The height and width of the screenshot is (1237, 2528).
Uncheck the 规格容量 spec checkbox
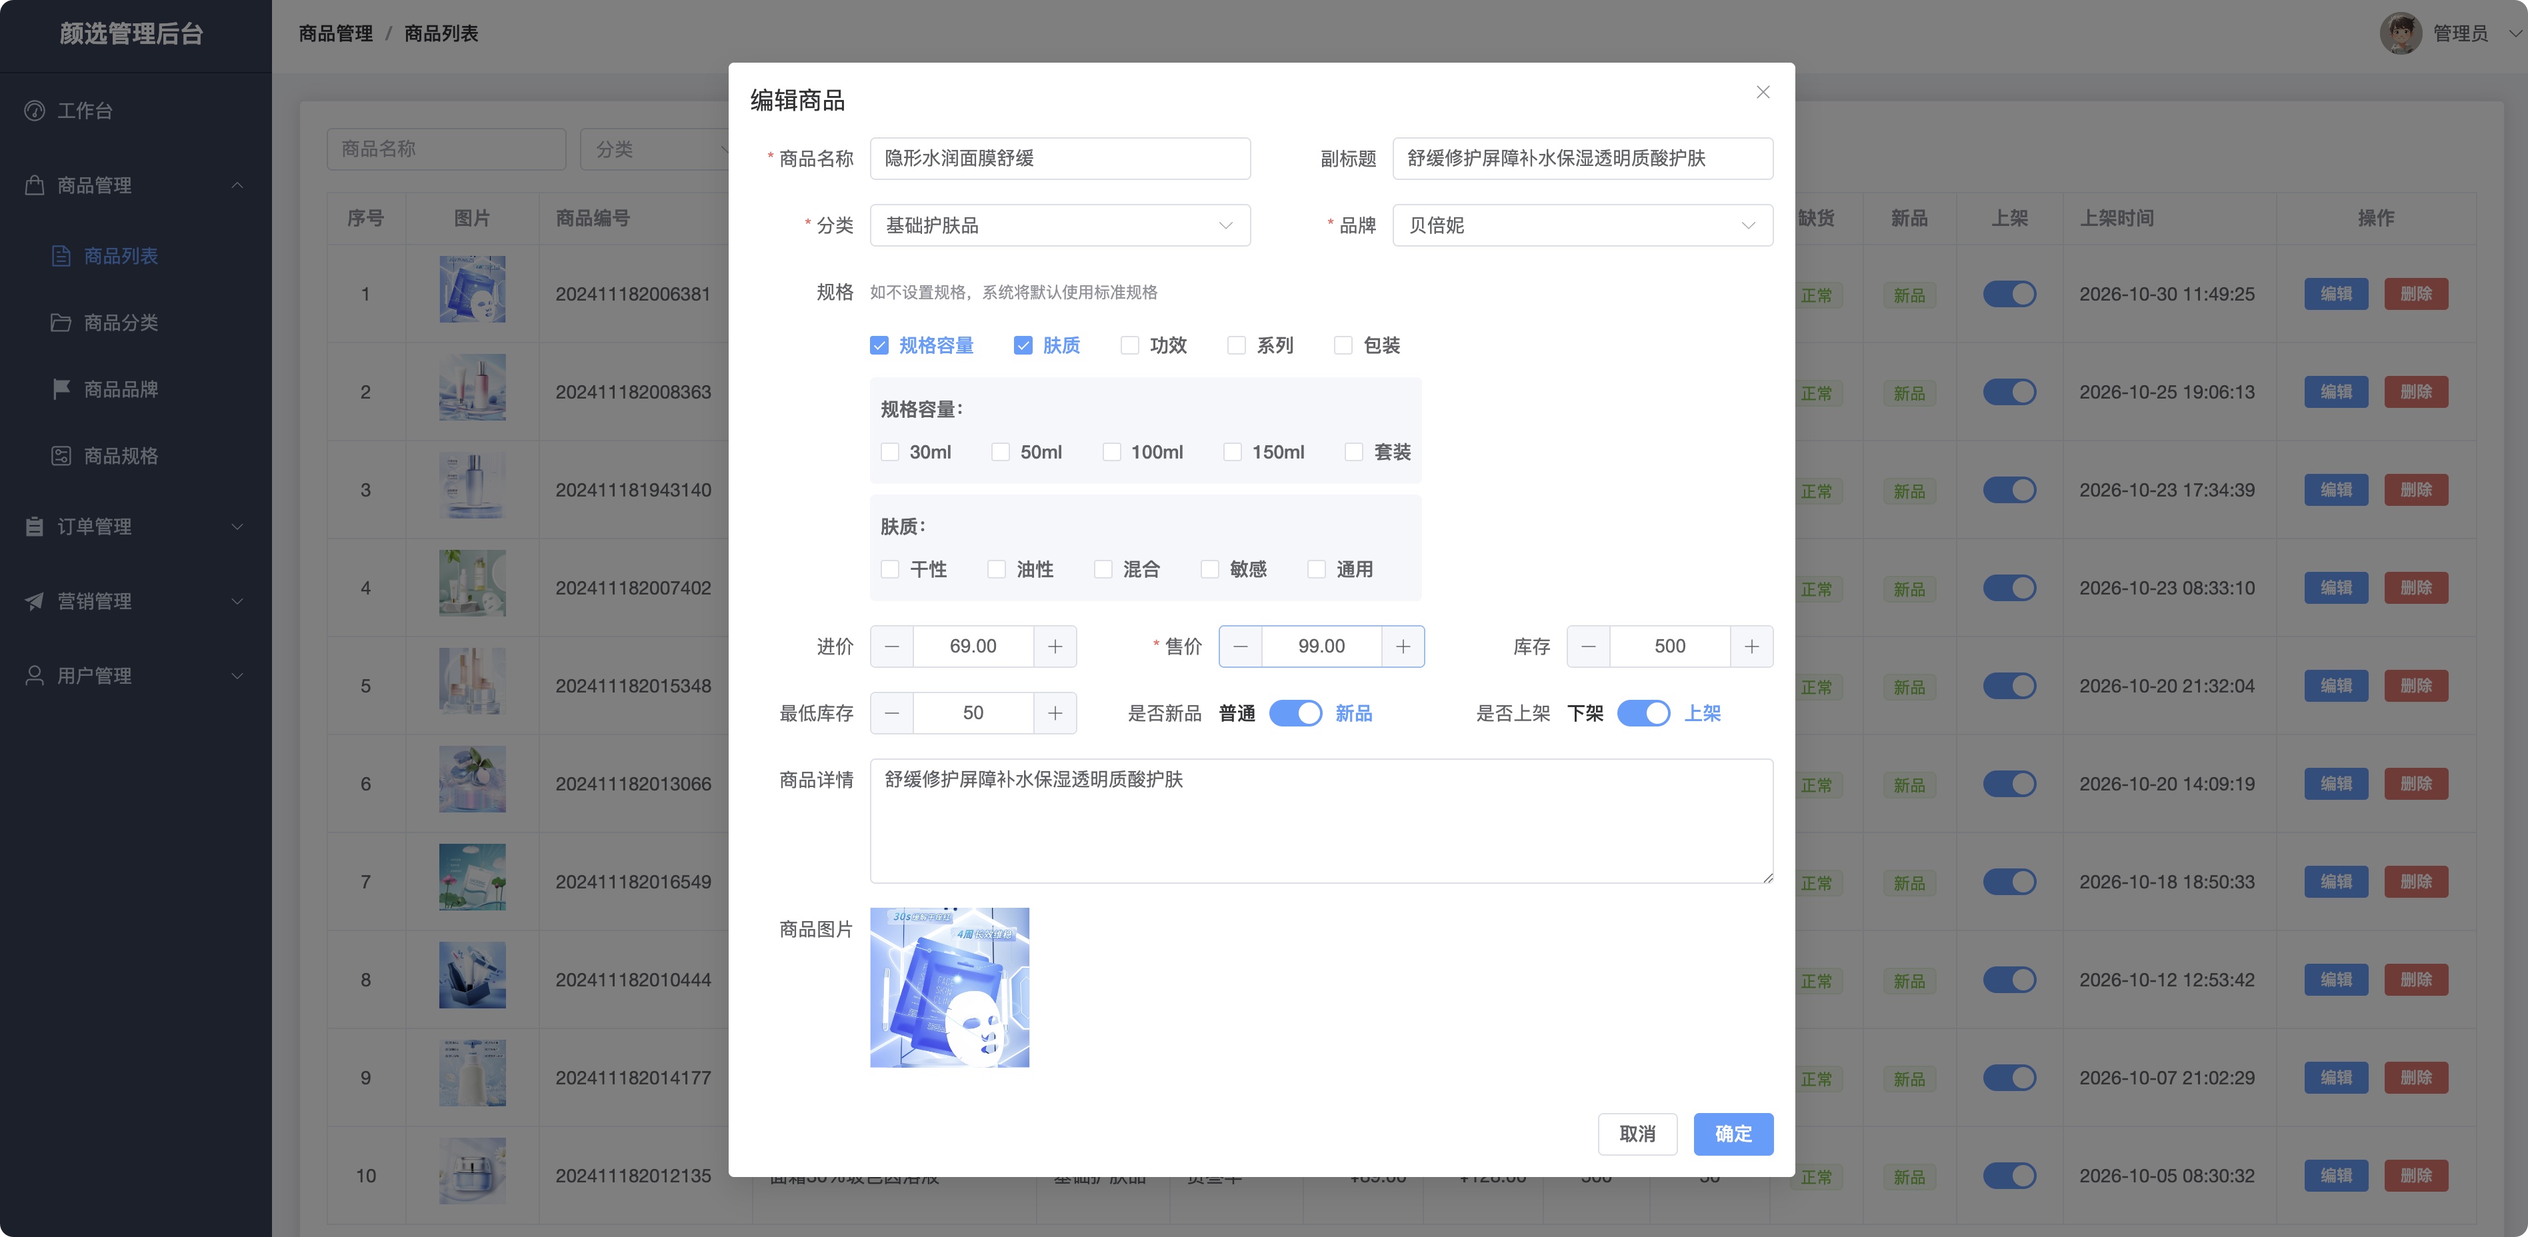(x=879, y=345)
